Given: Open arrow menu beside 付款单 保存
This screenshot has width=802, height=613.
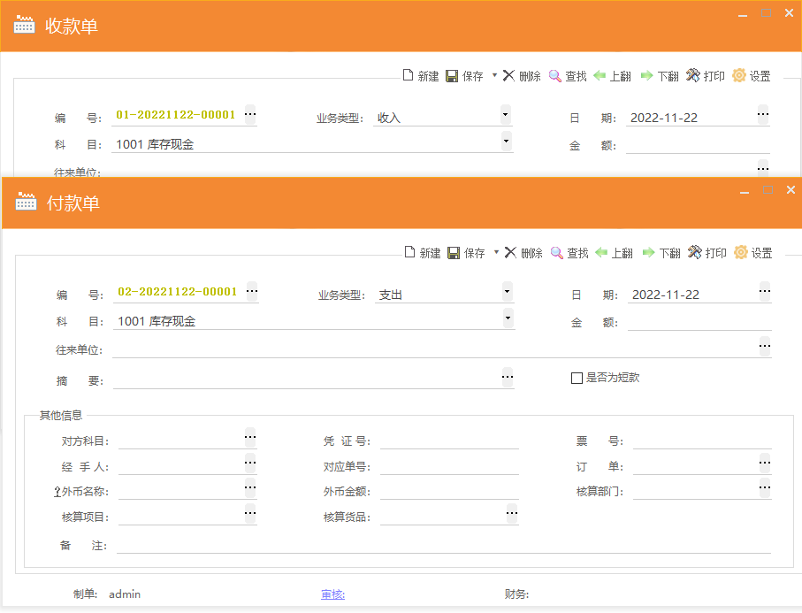Looking at the screenshot, I should point(496,252).
